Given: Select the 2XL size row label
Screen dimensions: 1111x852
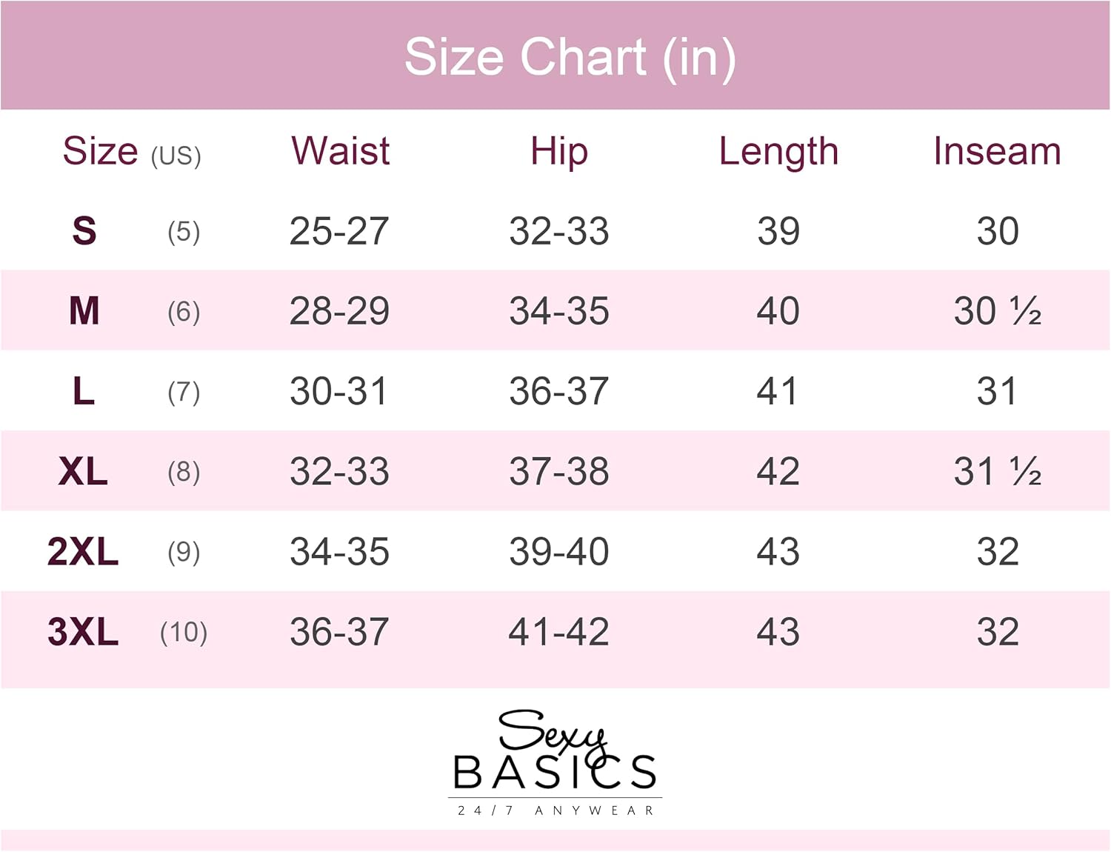Looking at the screenshot, I should (x=83, y=552).
